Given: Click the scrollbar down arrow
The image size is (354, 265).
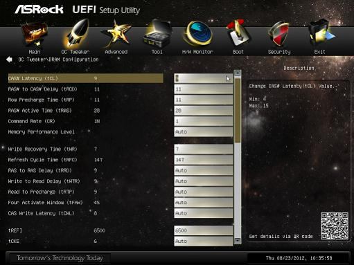Looking at the screenshot, I should pyautogui.click(x=238, y=241).
